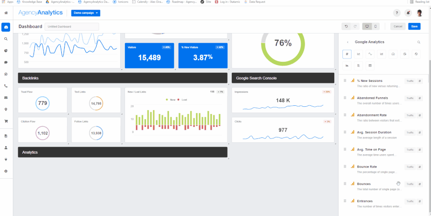Edit the Untitled Dashboard name field
Viewport: 431px width, 216px height.
(72, 27)
